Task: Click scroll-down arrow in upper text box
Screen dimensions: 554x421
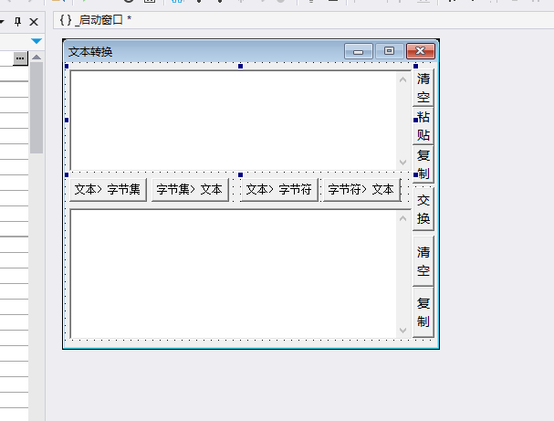Action: pyautogui.click(x=403, y=162)
